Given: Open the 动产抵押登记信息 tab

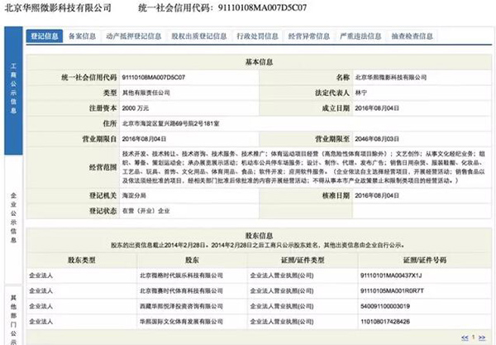Looking at the screenshot, I should click(x=133, y=36).
